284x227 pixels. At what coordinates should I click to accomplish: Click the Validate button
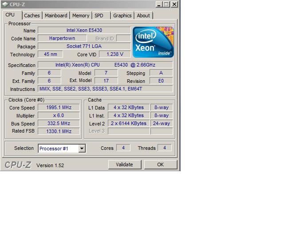tap(125, 164)
